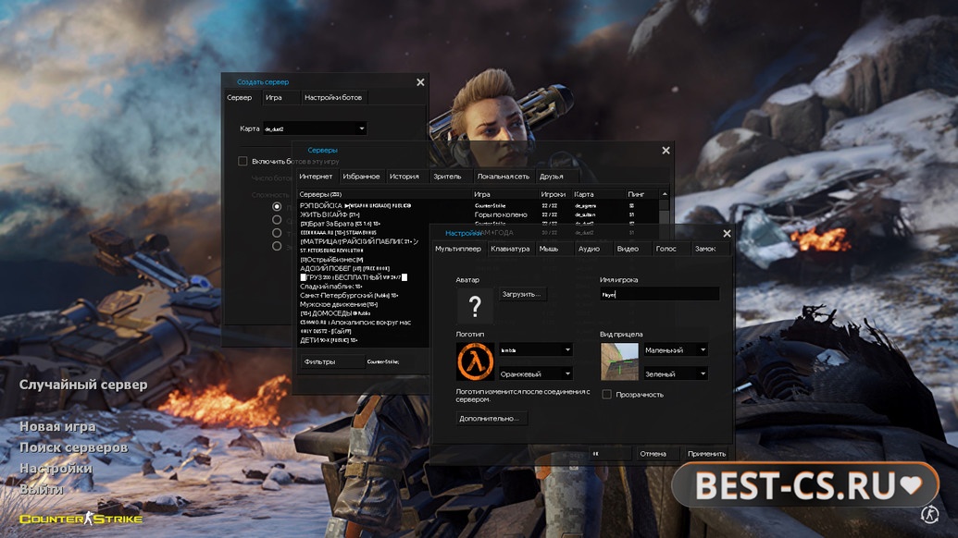Screen dimensions: 958x538
Task: Click the Имя игрока name input field
Action: (659, 294)
